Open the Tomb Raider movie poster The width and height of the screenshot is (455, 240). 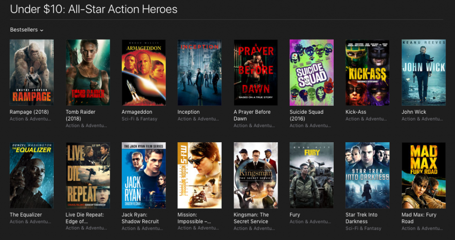click(x=88, y=72)
